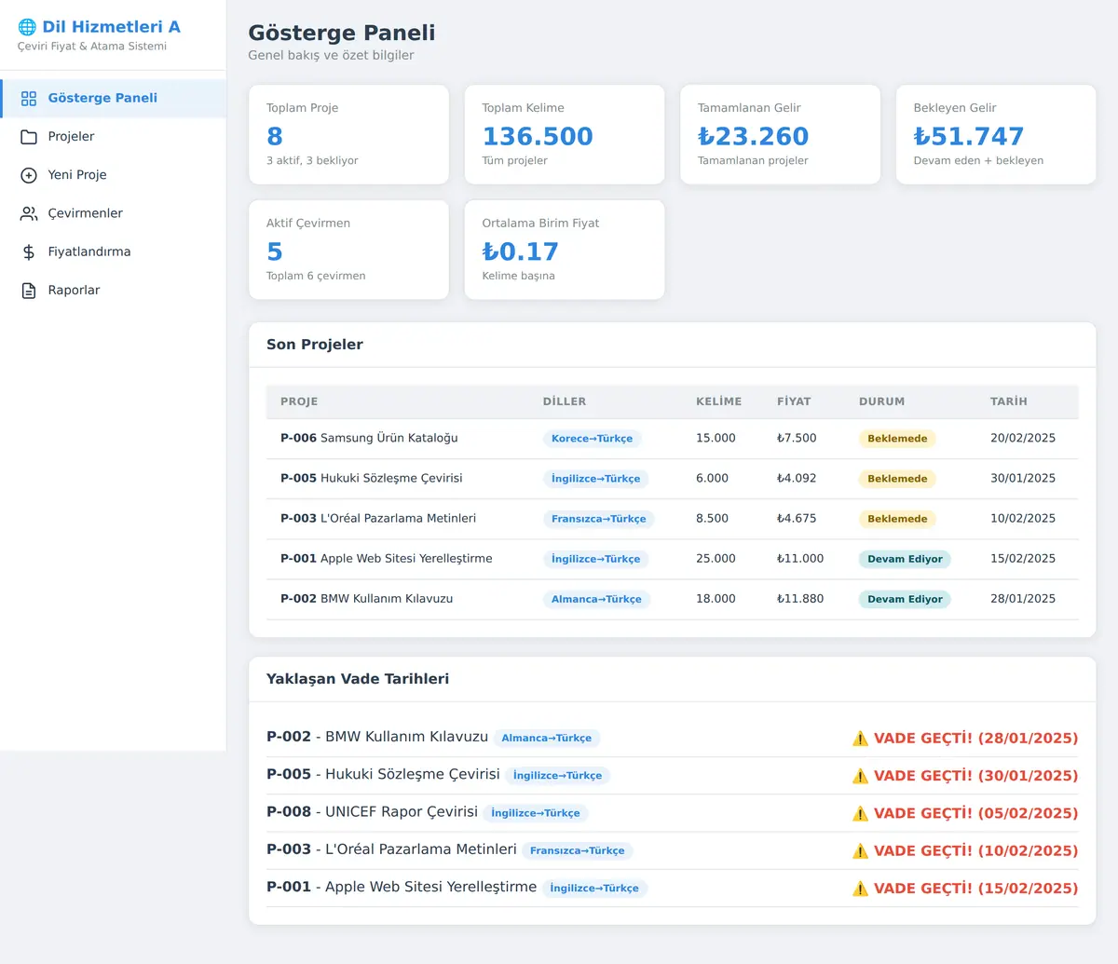The width and height of the screenshot is (1118, 964).
Task: Click the Projeler folder icon
Action: pyautogui.click(x=29, y=137)
